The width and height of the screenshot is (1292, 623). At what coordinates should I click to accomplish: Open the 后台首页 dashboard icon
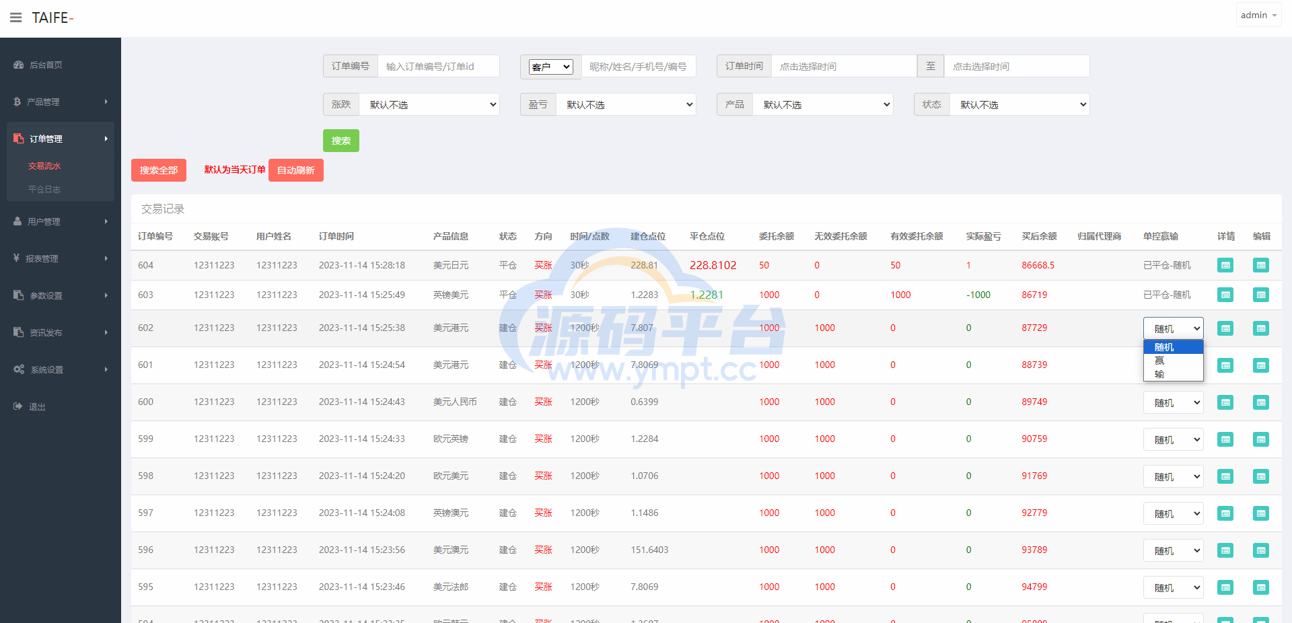19,65
